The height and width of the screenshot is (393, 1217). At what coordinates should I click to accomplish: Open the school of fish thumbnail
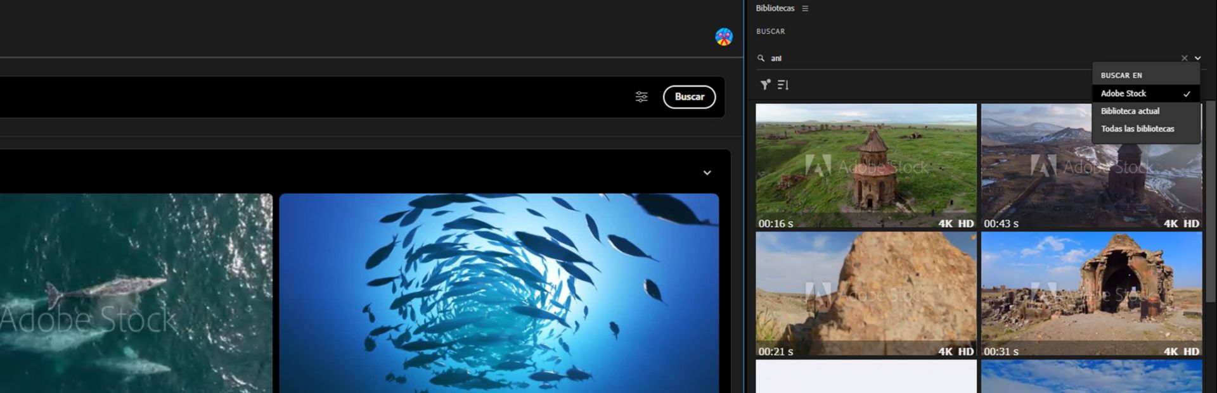[x=499, y=293]
